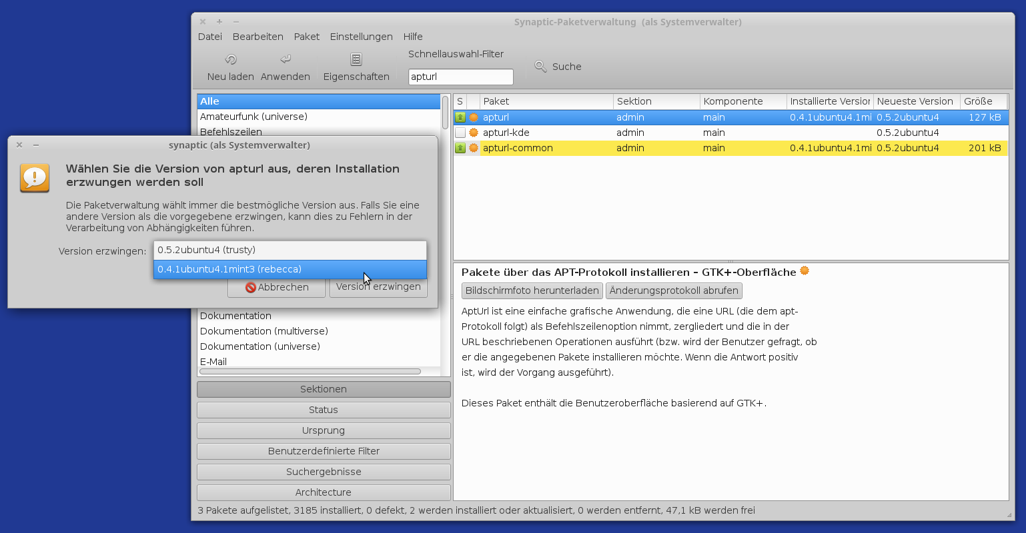1026x533 pixels.
Task: Click the Version erzwingen button
Action: pyautogui.click(x=378, y=287)
